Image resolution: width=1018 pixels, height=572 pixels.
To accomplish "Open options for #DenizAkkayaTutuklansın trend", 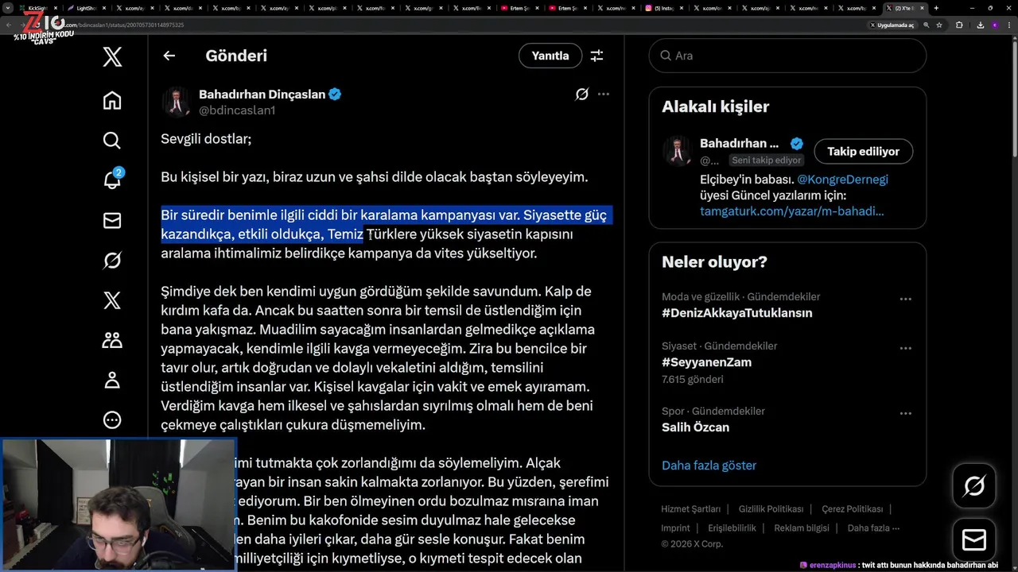I will click(x=905, y=300).
